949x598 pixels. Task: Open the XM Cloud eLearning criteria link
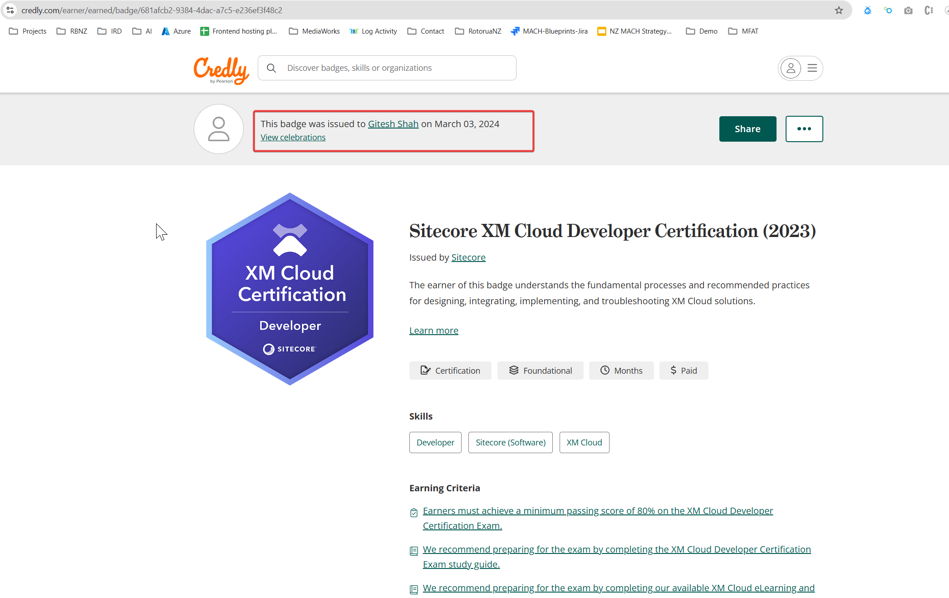[x=619, y=588]
